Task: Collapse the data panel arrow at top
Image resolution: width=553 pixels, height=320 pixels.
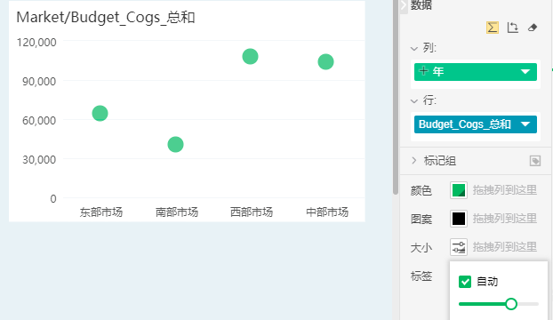Action: [x=404, y=5]
